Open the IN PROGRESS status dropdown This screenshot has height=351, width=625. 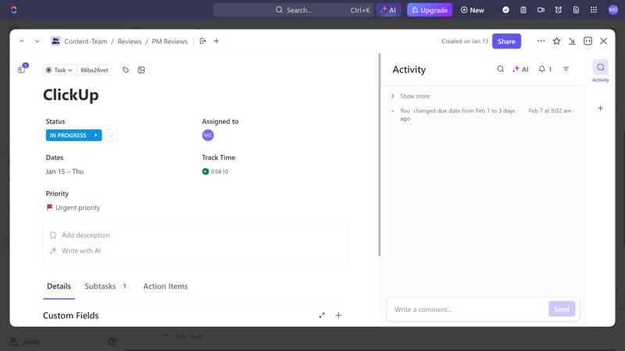pos(68,135)
